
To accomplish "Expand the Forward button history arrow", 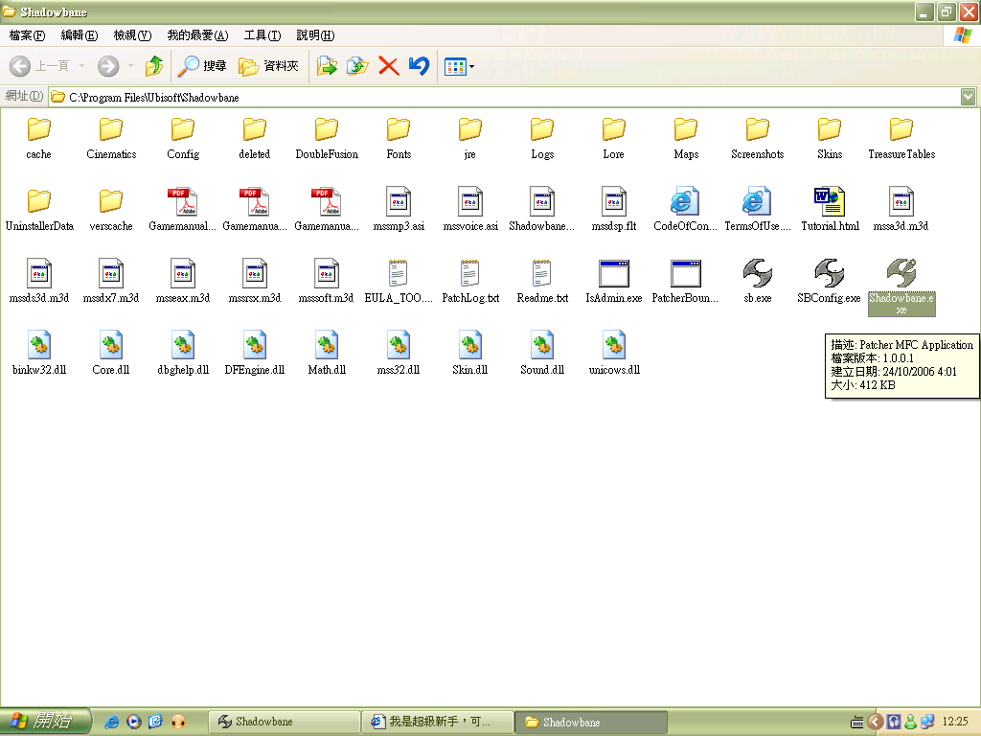I will point(130,66).
